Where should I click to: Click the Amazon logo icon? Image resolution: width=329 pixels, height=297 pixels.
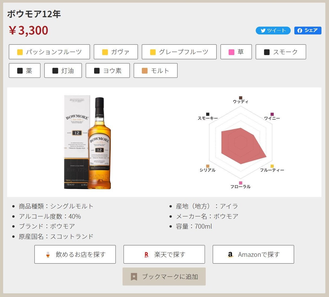(x=230, y=255)
